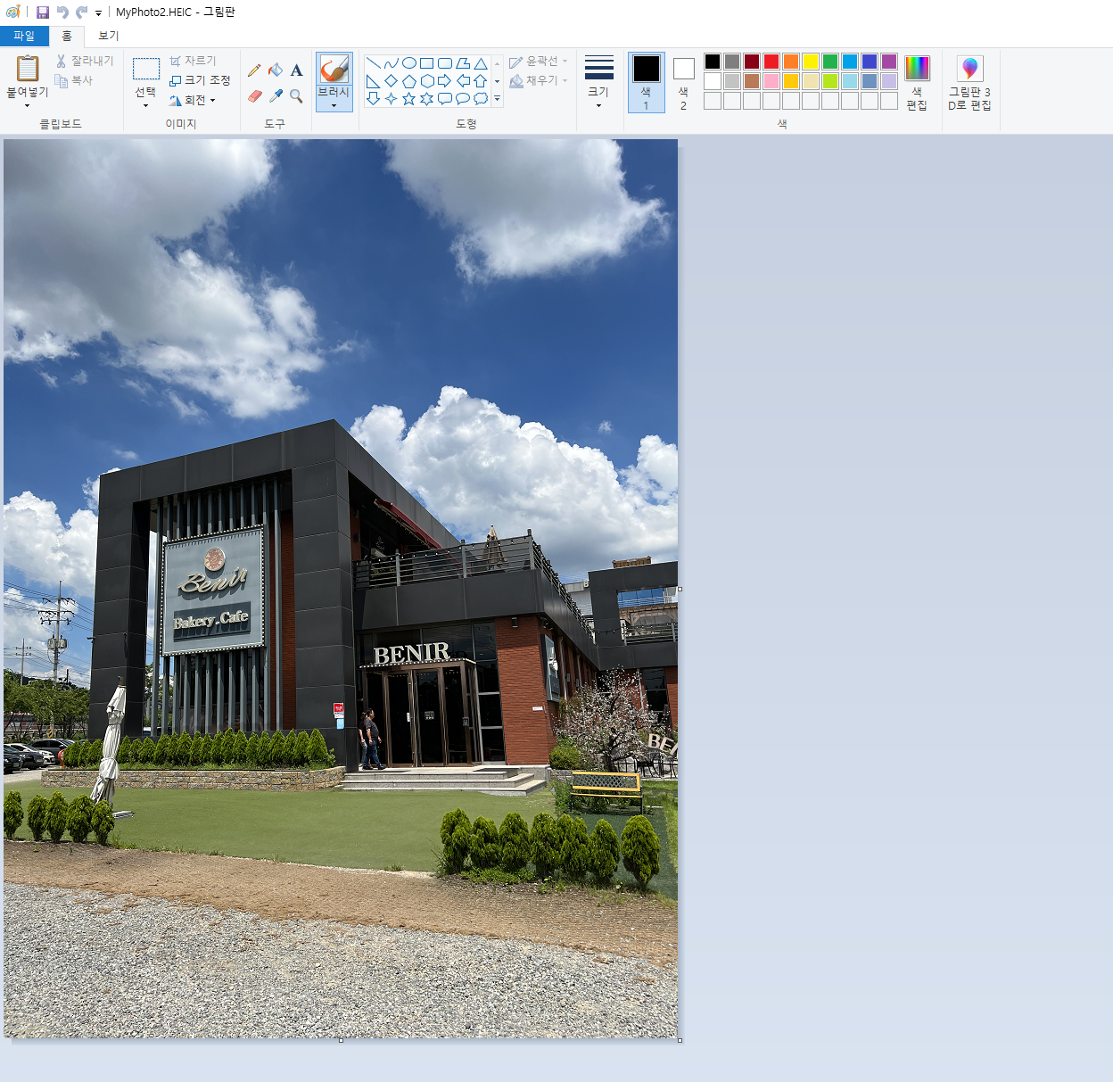Viewport: 1113px width, 1082px height.
Task: Choose the yellow palette swatch in the top row
Action: (811, 62)
